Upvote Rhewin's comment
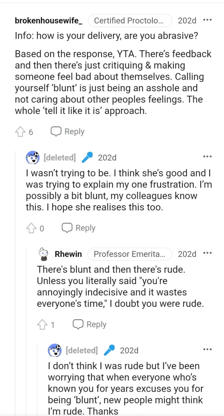This screenshot has height=416, width=224. (x=43, y=324)
